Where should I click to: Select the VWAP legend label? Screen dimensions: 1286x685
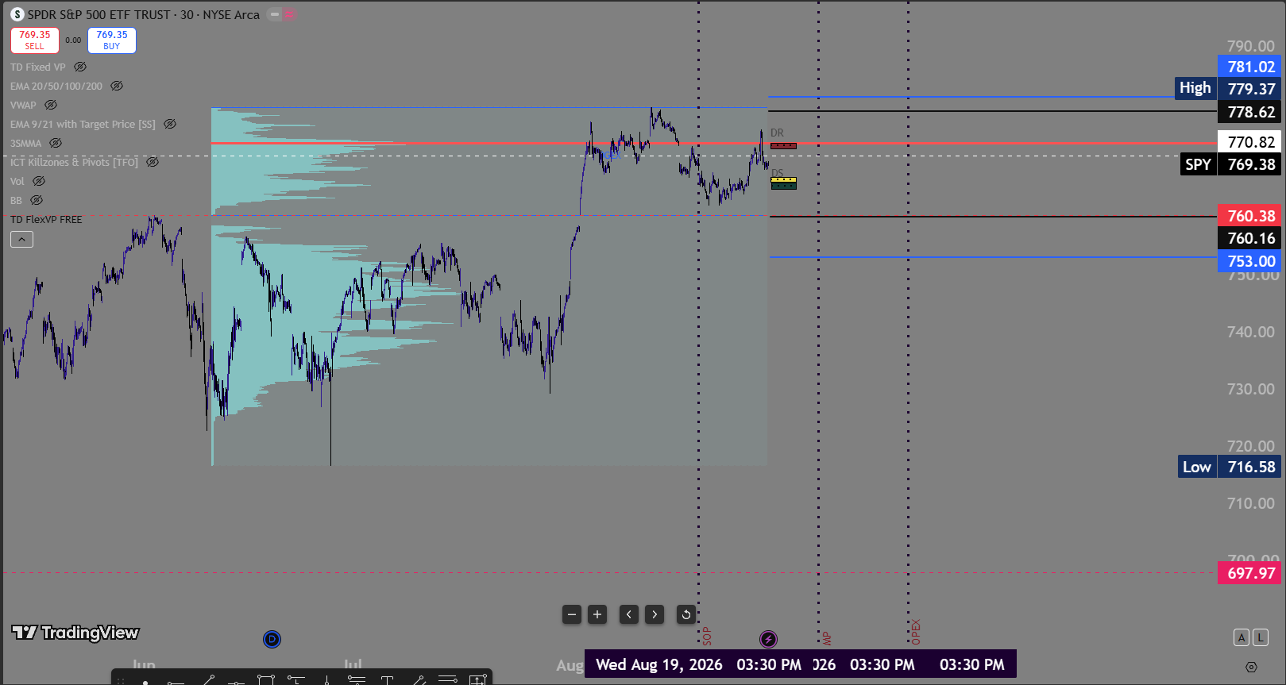(24, 105)
